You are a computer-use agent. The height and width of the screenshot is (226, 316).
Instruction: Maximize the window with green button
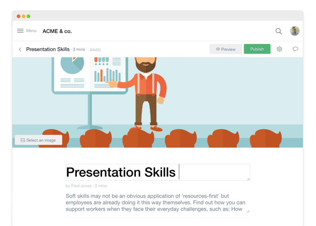click(x=28, y=16)
